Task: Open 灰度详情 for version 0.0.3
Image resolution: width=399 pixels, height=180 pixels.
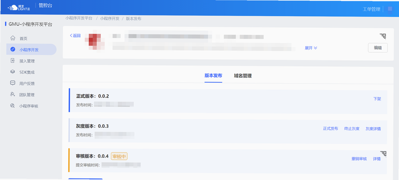Action: [x=373, y=128]
